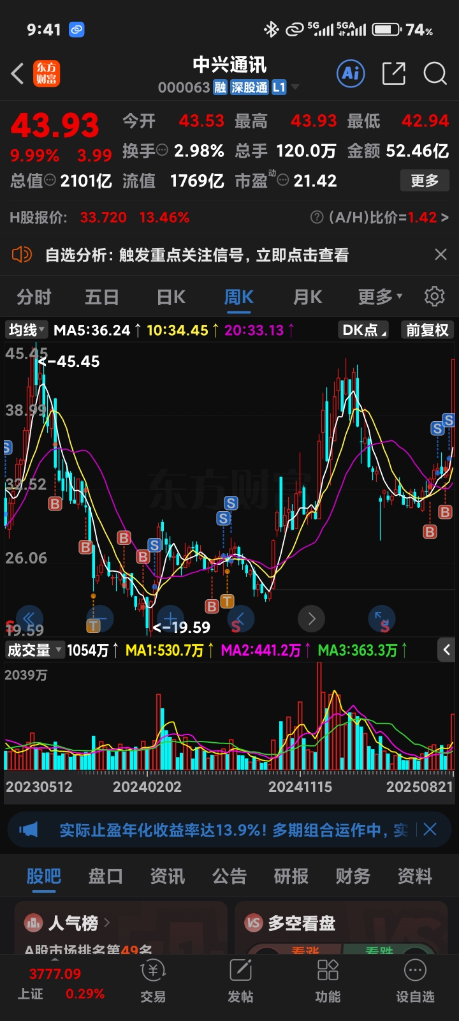The width and height of the screenshot is (459, 1021).
Task: Tap the 人气榜 chart icon
Action: click(33, 923)
